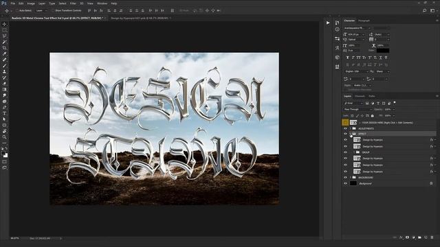440x247 pixels.
Task: Switch to the Channels tab
Action: (x=360, y=96)
